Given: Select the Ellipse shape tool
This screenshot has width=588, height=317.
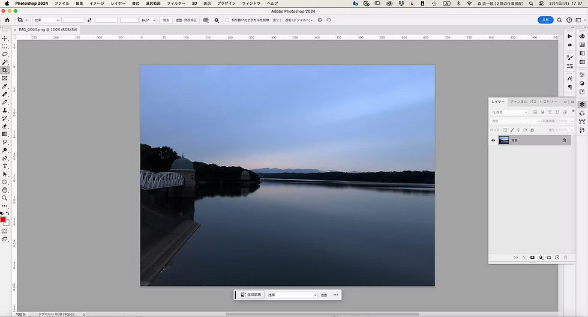Looking at the screenshot, I should point(5,182).
